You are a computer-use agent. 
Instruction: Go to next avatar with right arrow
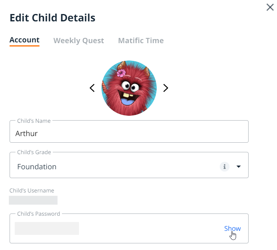(x=166, y=88)
